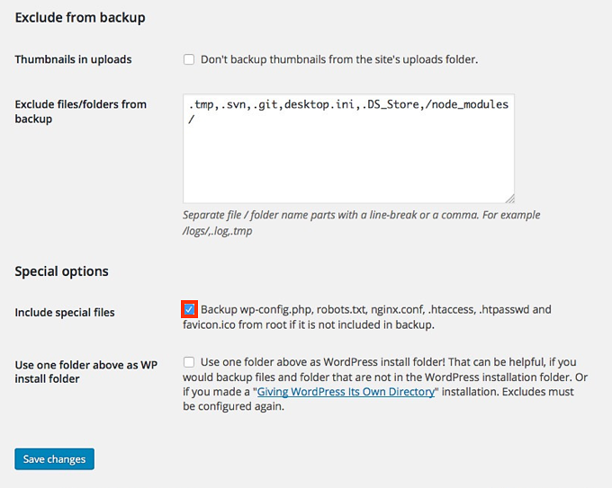This screenshot has height=488, width=612.
Task: Click the "Special options" heading
Action: point(61,271)
